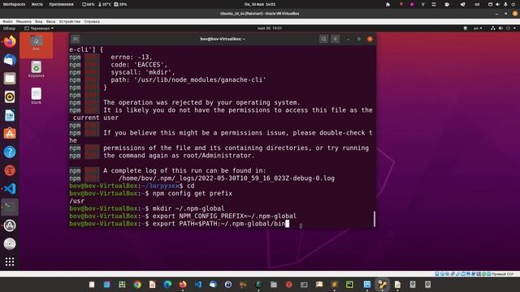Open PyCharm icon in the host taskbar
Viewport: 520px width, 292px height.
pyautogui.click(x=349, y=285)
